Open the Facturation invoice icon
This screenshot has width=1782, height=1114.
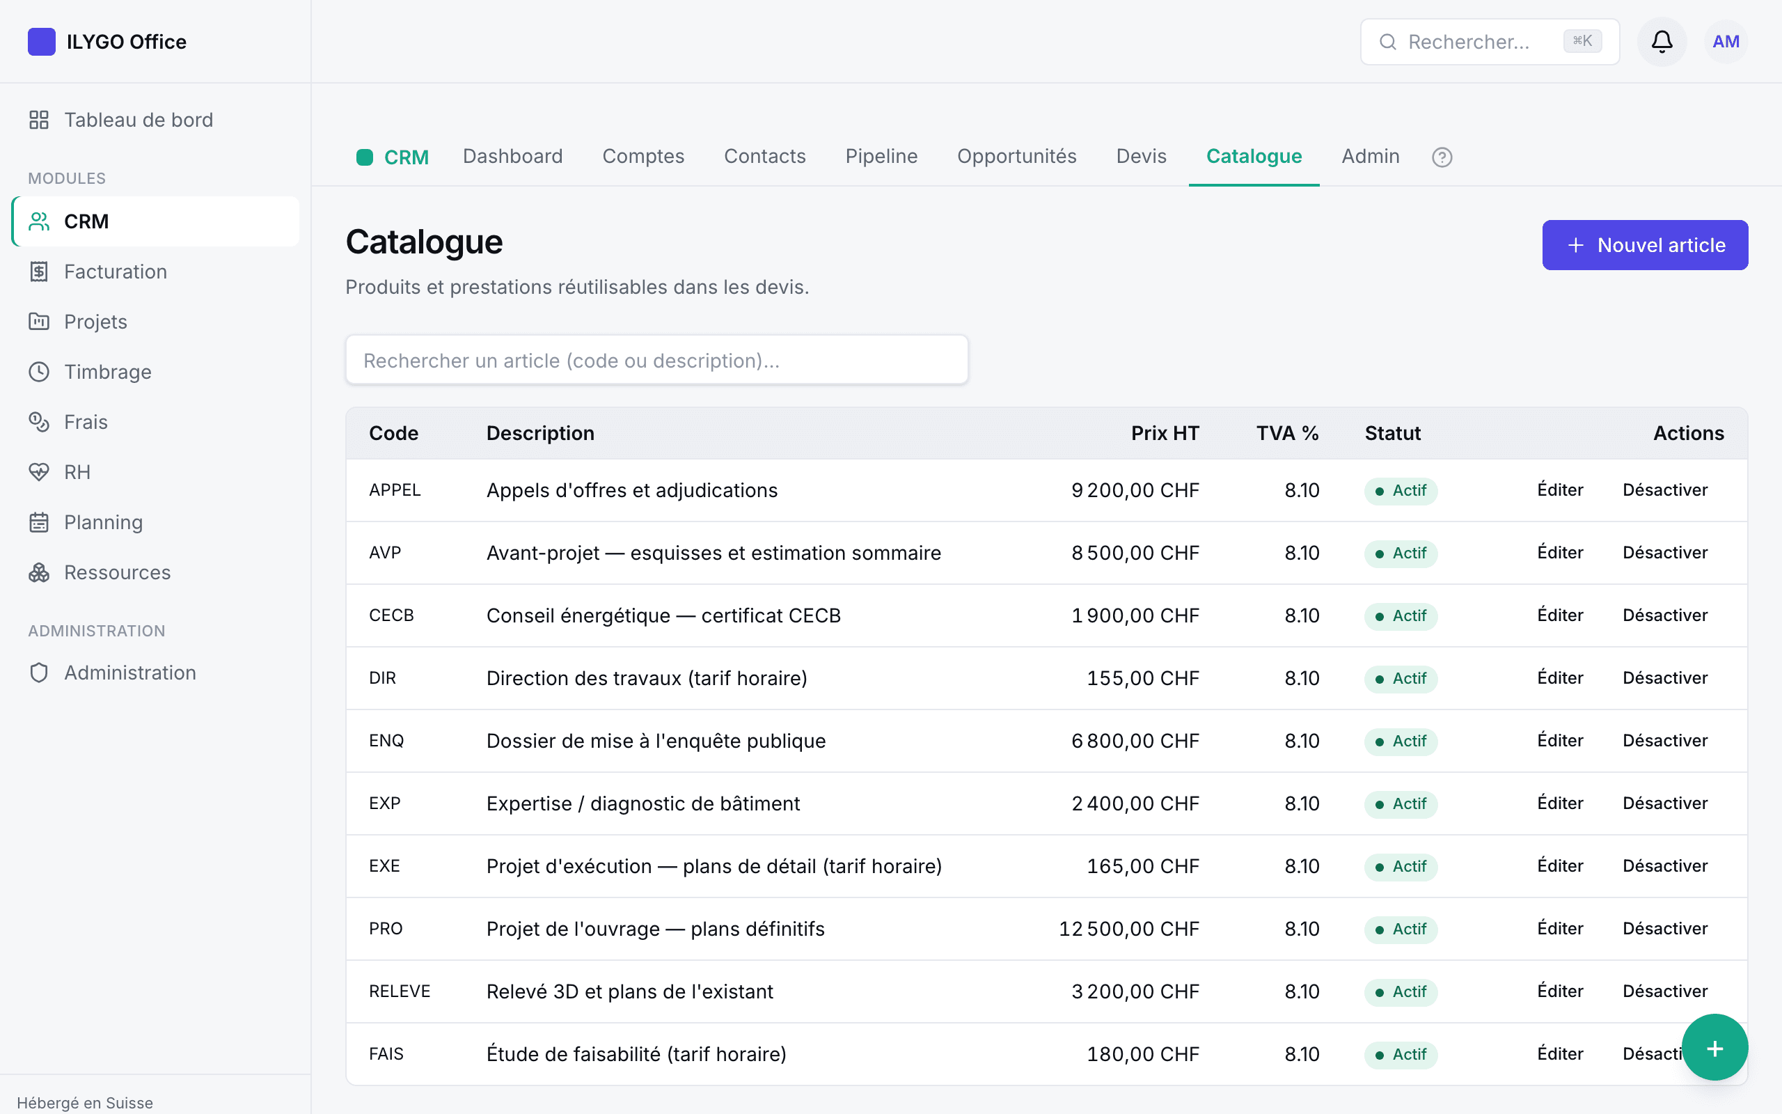pyautogui.click(x=39, y=272)
